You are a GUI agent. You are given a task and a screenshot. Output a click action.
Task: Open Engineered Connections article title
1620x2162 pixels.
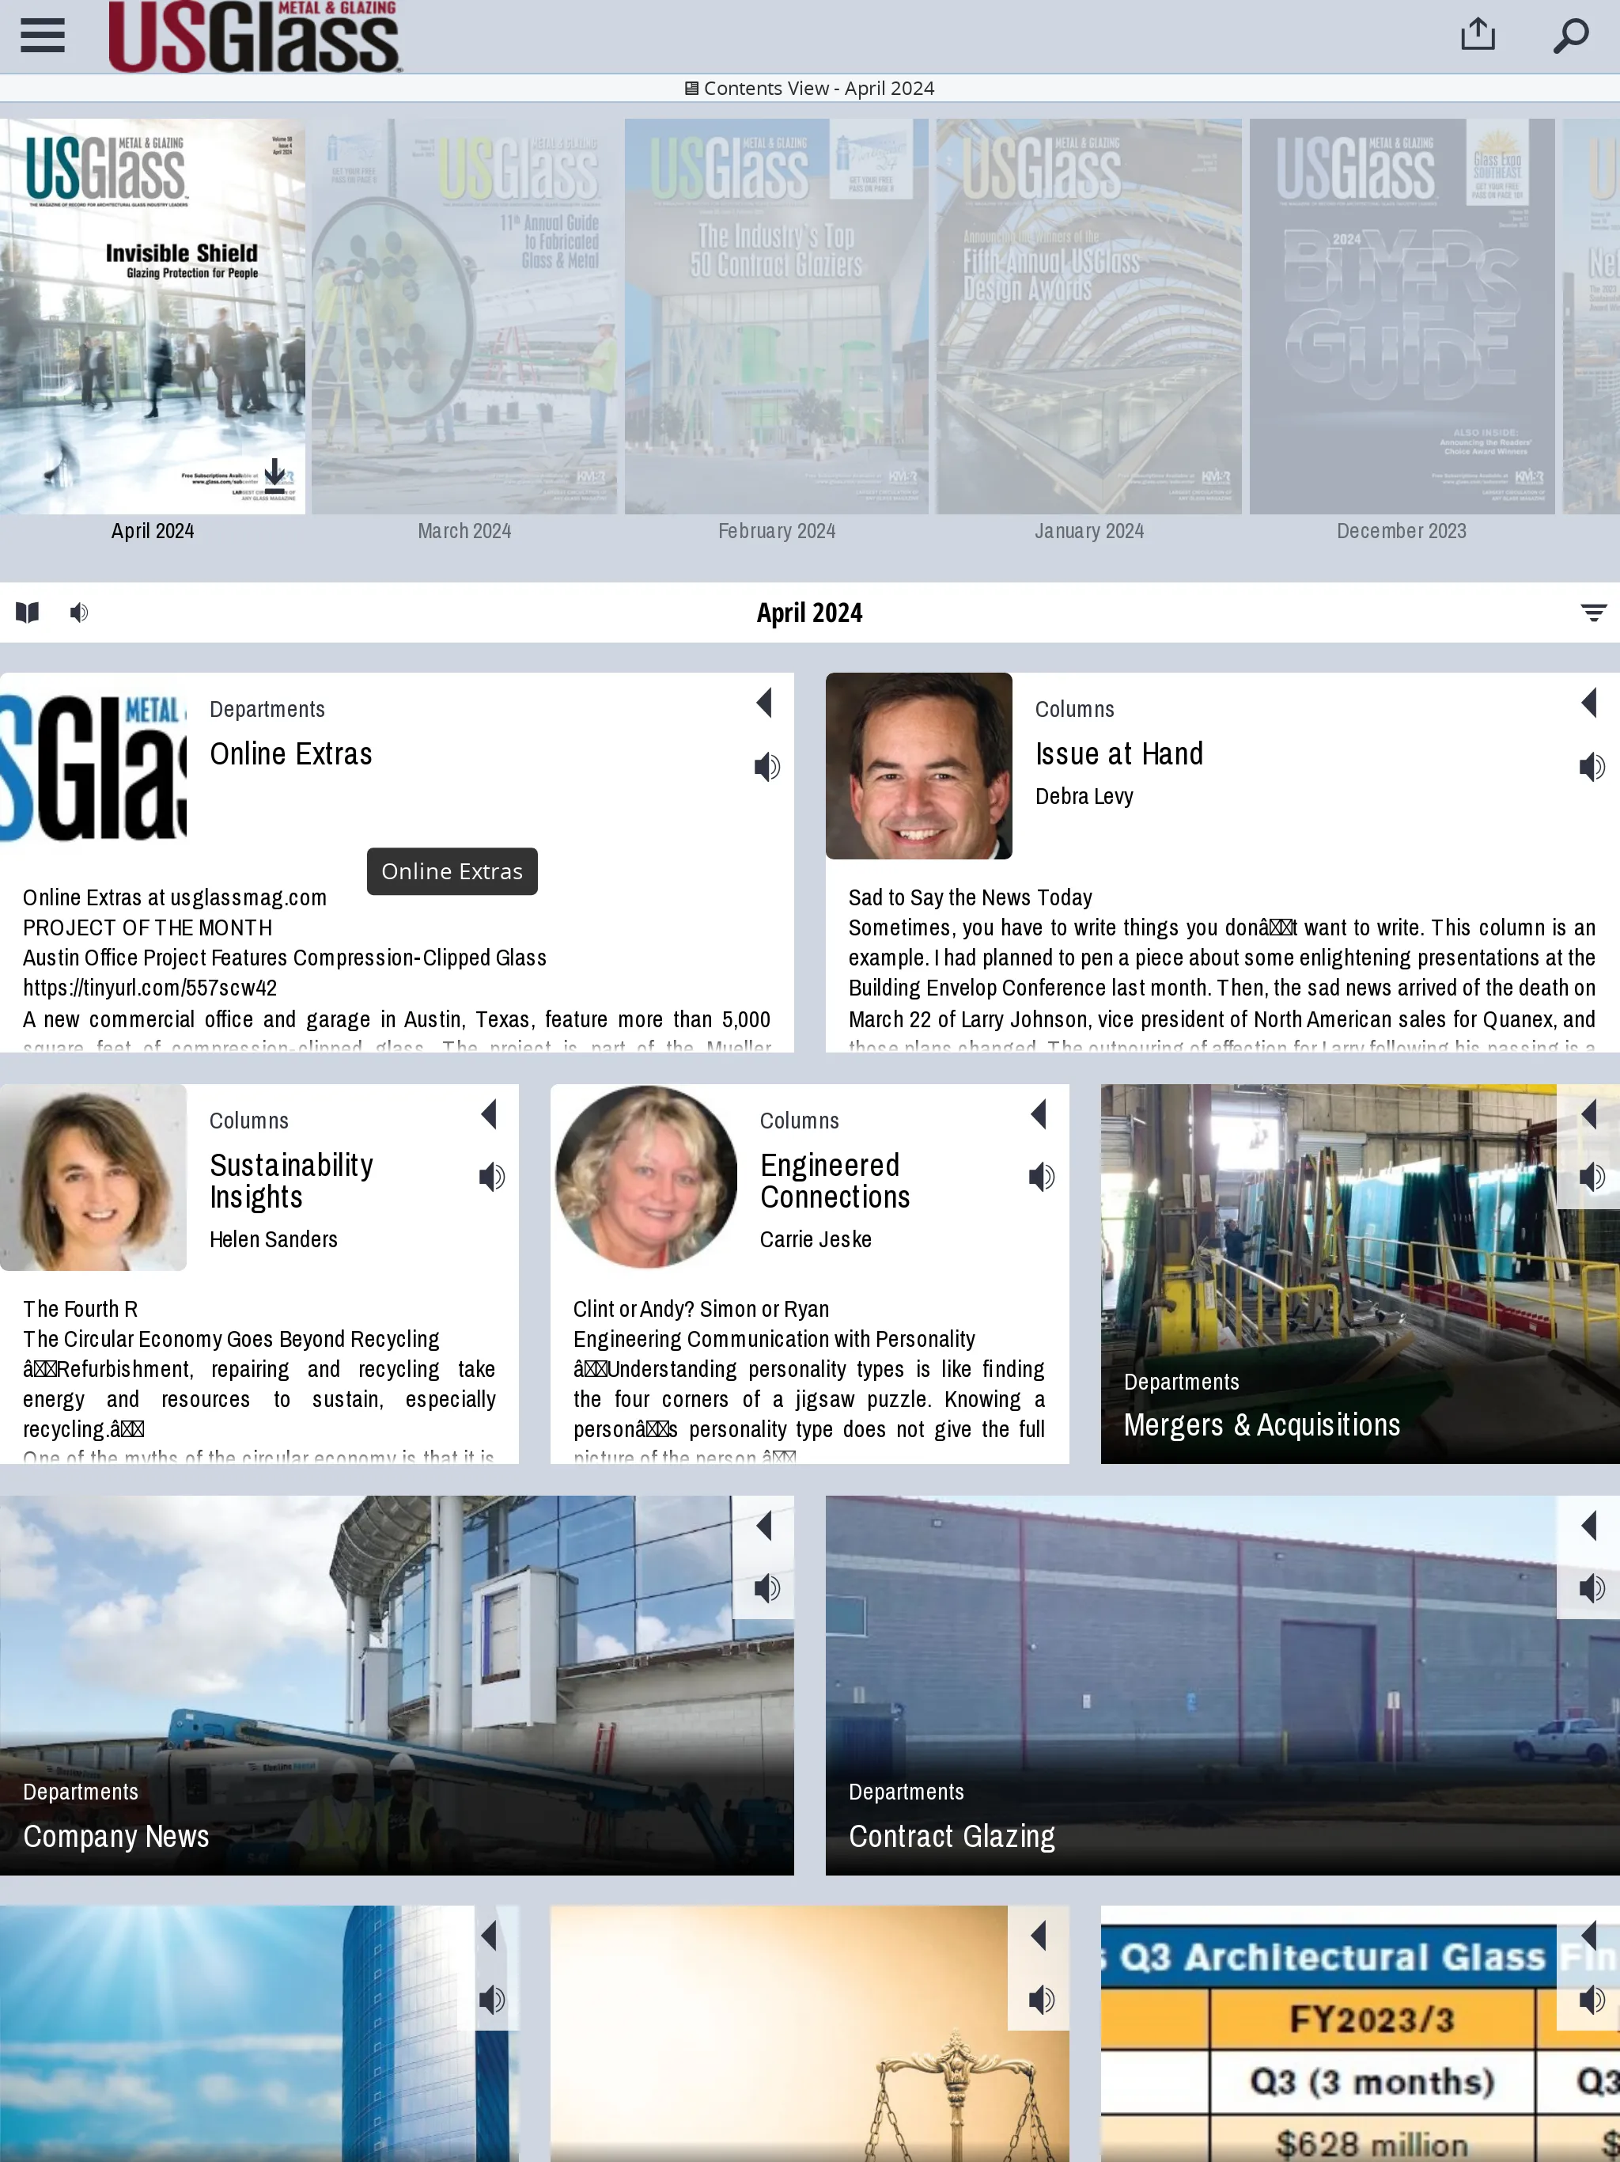835,1181
